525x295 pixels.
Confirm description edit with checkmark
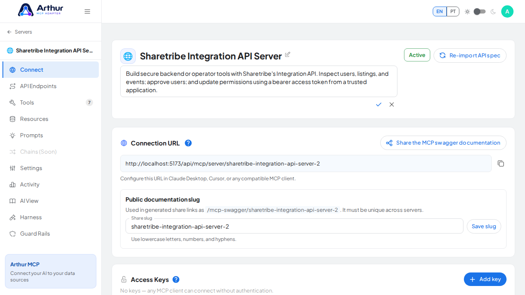(x=379, y=104)
